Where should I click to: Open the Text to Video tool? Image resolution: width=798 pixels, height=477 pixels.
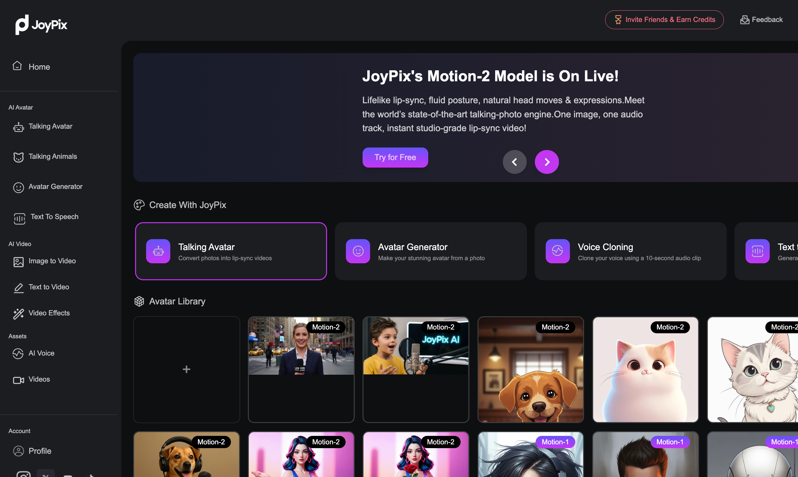coord(49,287)
